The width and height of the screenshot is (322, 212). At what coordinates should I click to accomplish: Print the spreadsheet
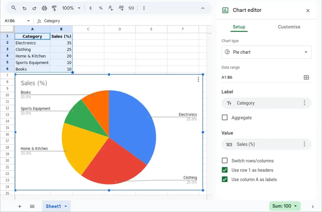tap(43, 8)
